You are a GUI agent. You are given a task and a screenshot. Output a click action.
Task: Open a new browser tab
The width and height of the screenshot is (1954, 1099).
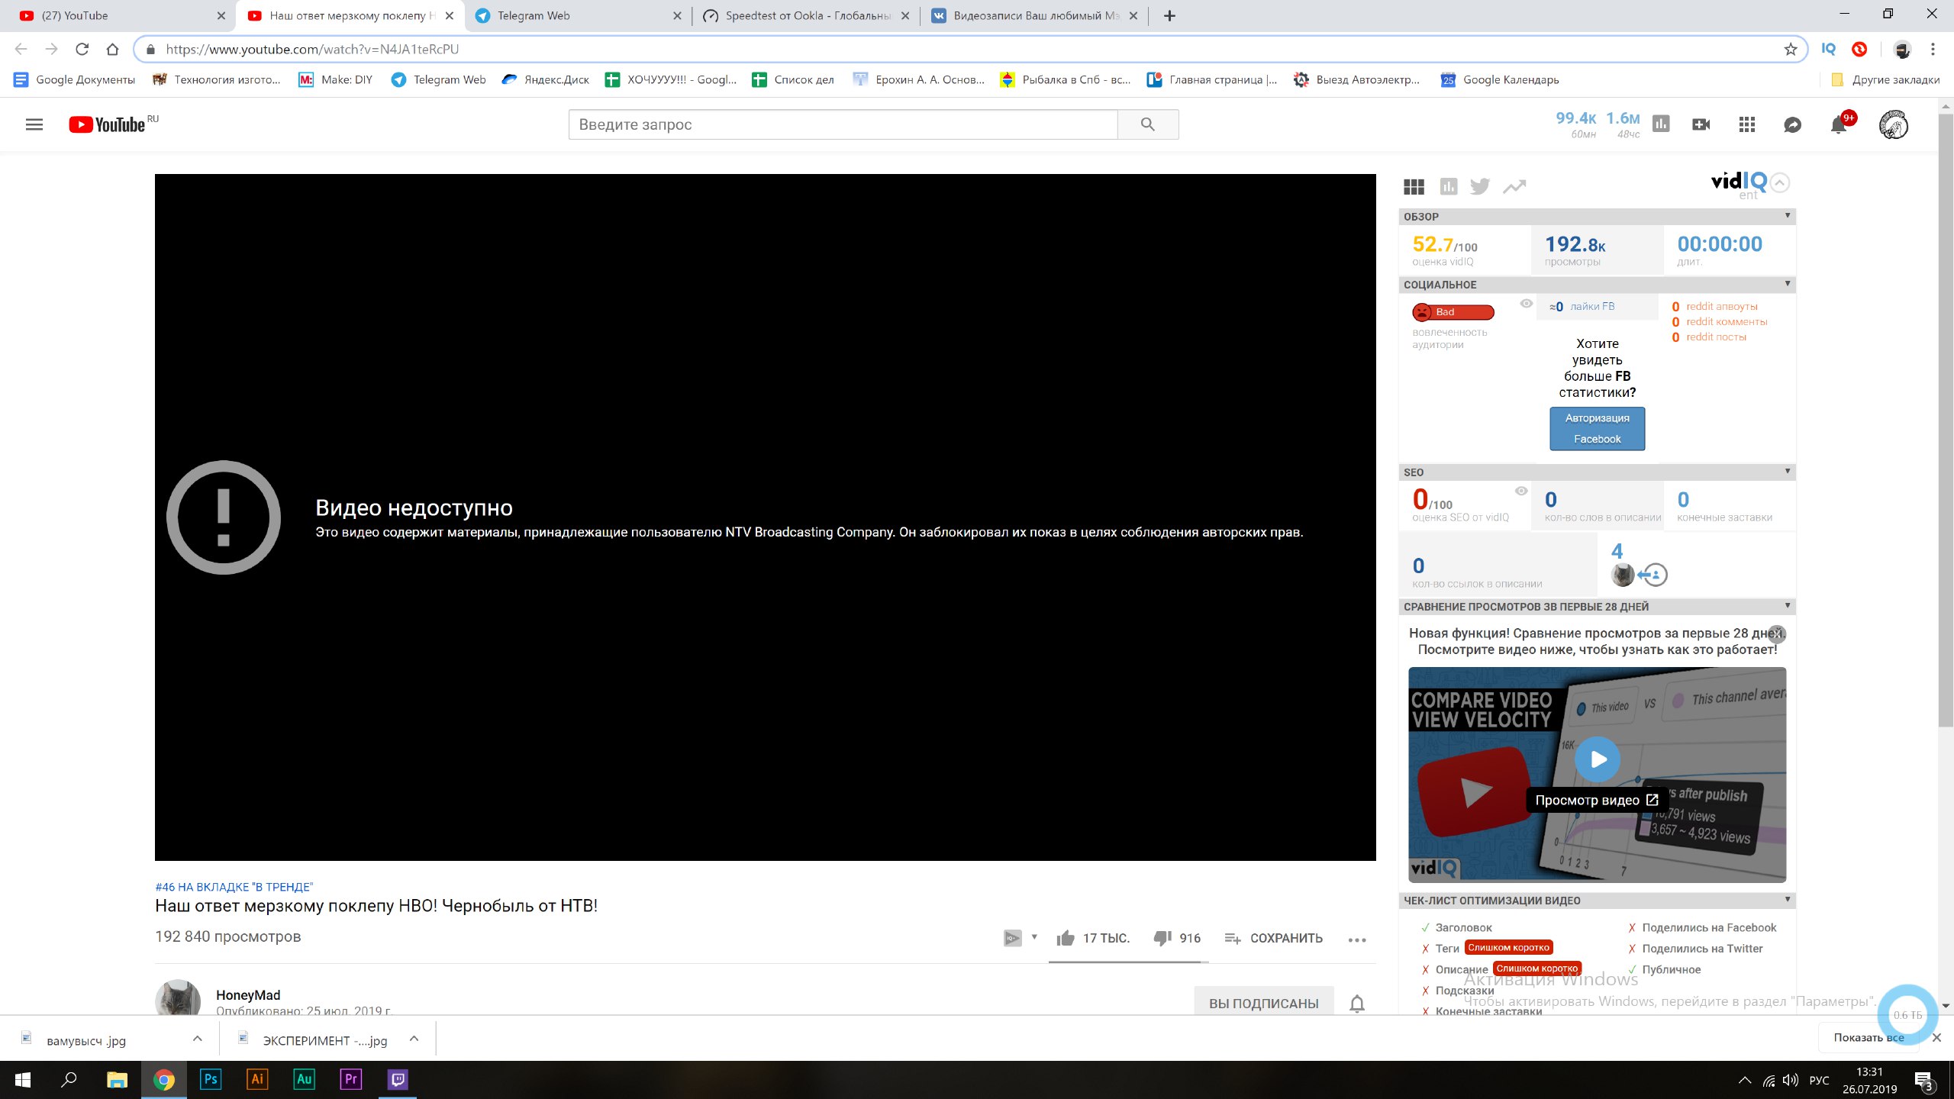point(1169,15)
